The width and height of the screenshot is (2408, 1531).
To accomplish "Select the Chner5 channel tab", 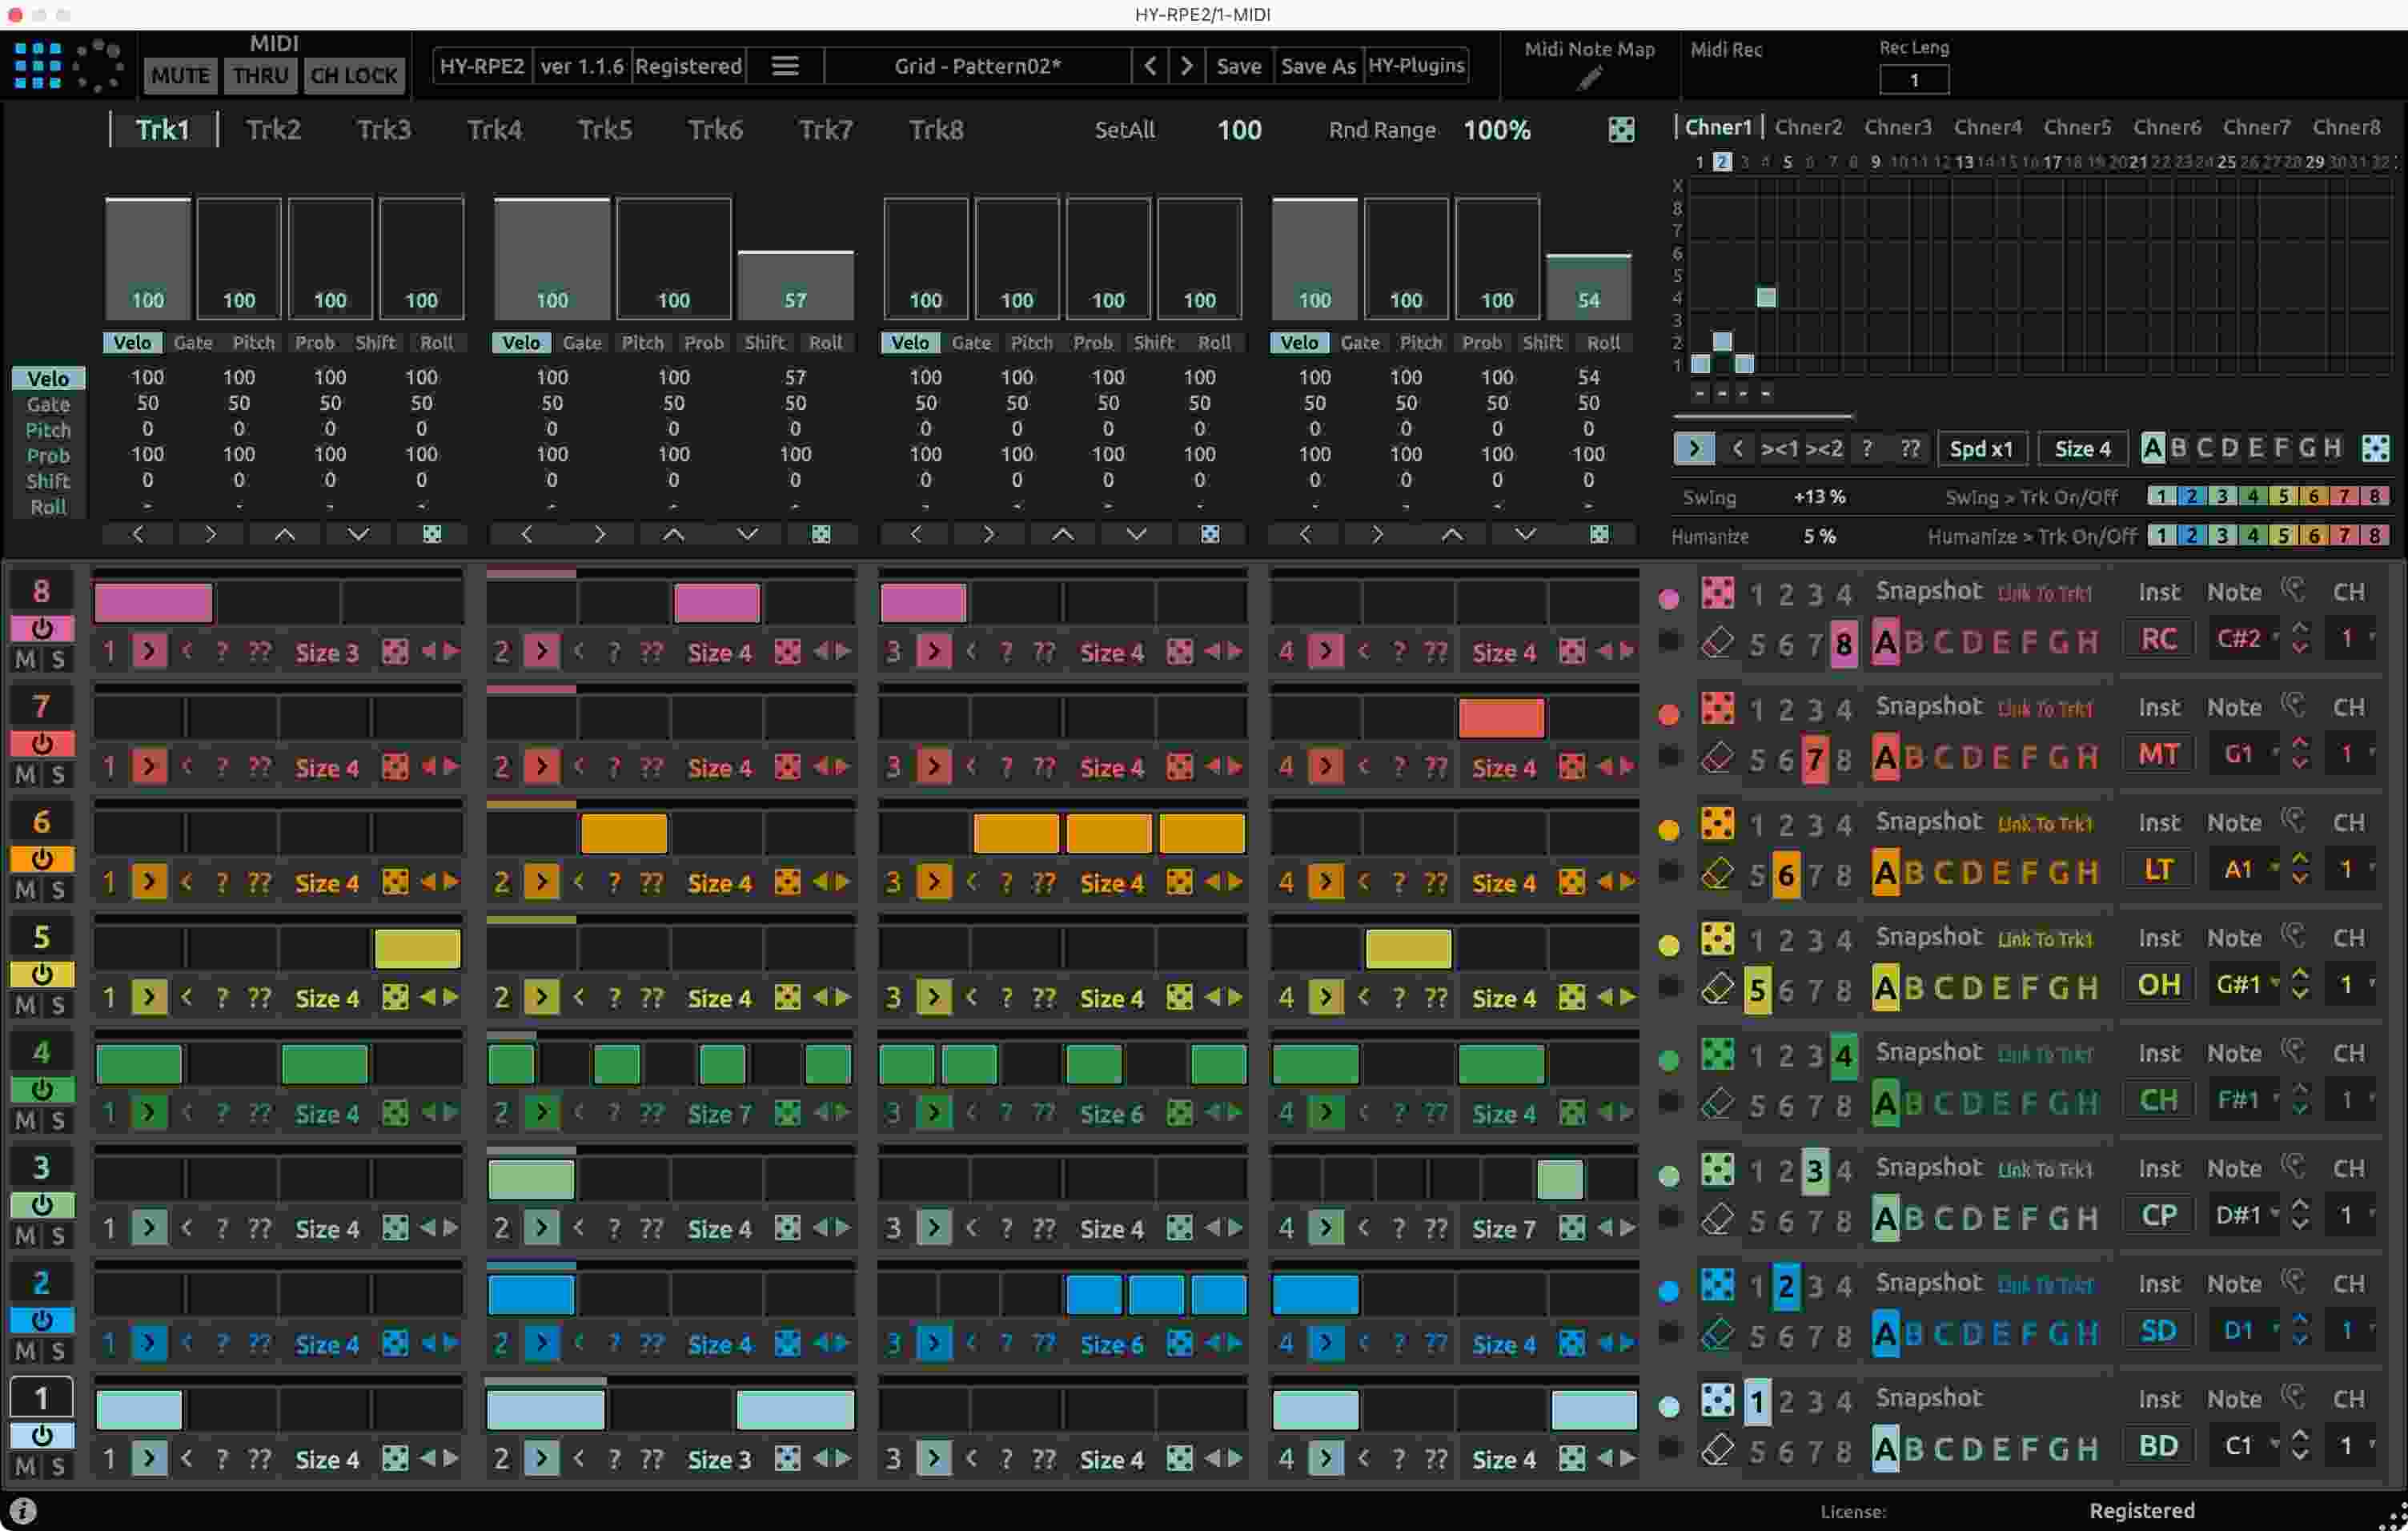I will pyautogui.click(x=2077, y=127).
